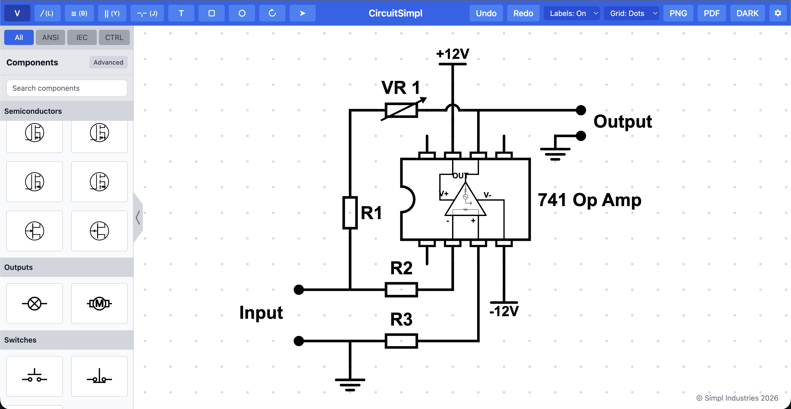This screenshot has height=409, width=791.
Task: Toggle the Advanced components button
Action: click(108, 62)
